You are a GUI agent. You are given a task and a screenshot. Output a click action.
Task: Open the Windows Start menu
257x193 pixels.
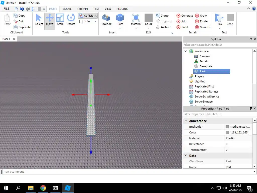6,188
